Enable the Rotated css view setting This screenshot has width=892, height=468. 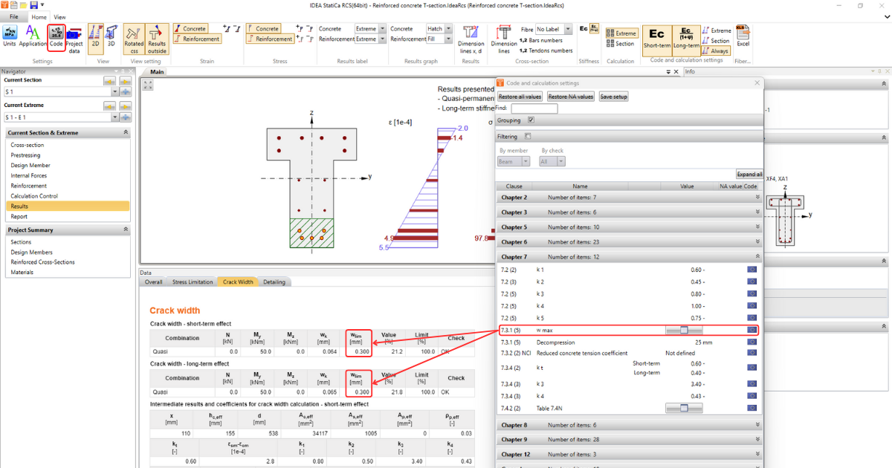[x=133, y=35]
